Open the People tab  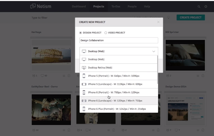[132, 6]
